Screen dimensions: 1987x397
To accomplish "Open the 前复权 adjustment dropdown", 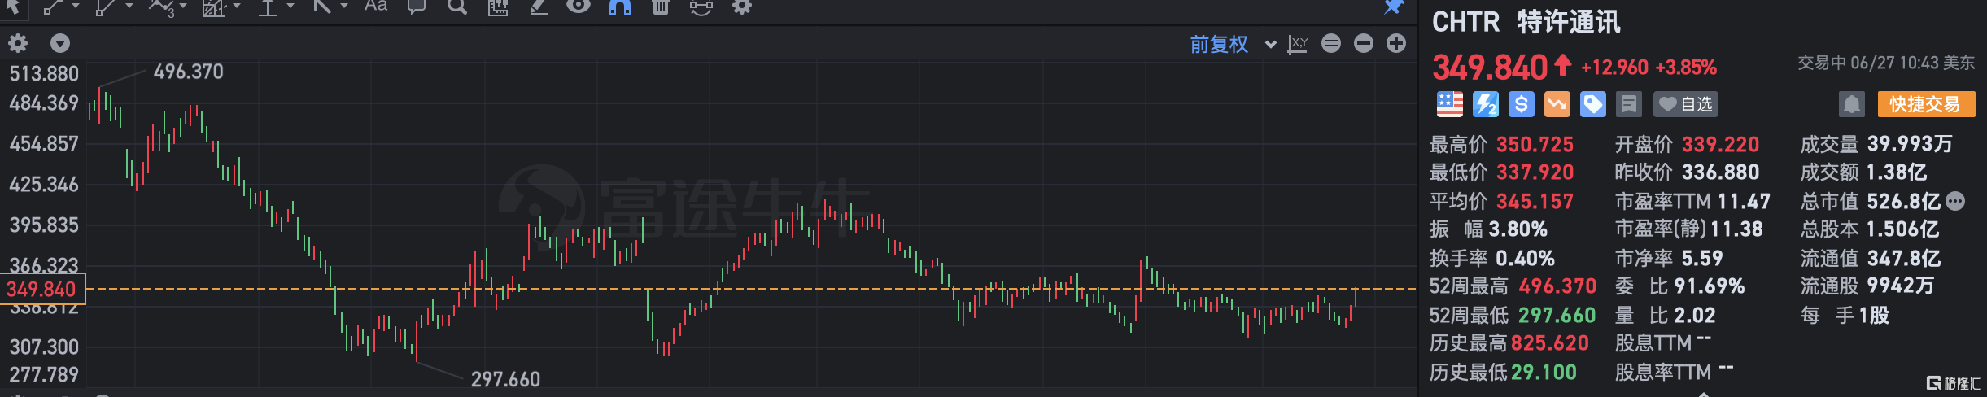I will [1232, 44].
